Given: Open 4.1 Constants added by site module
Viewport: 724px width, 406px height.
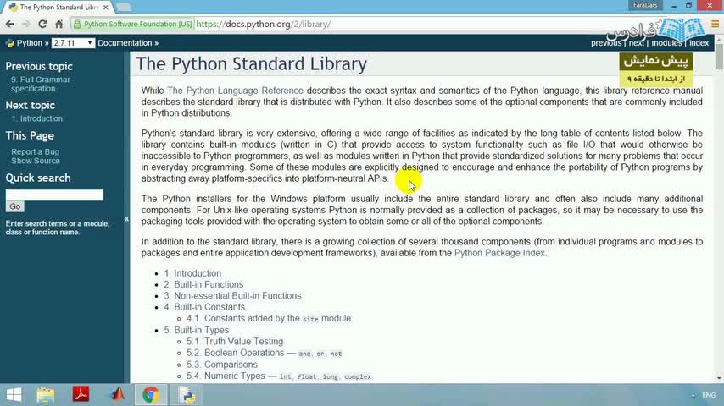Looking at the screenshot, I should [269, 318].
